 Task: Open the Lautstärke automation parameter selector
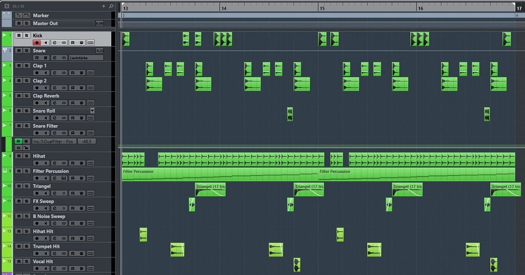[86, 57]
